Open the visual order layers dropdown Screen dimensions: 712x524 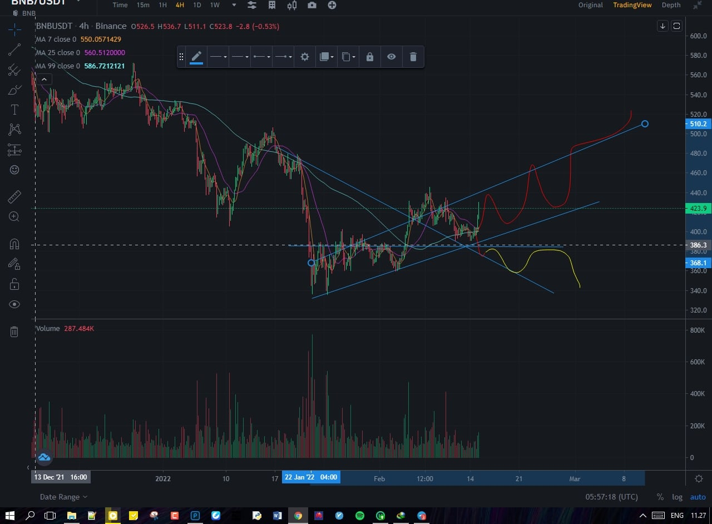327,57
